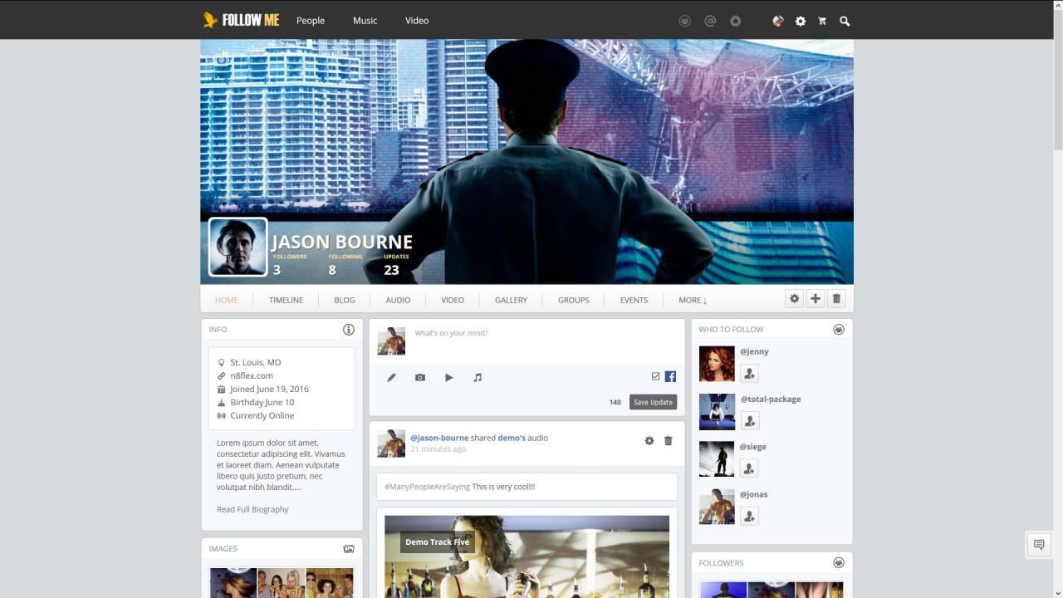Click the Followers panel icon
1063x598 pixels.
pos(839,563)
